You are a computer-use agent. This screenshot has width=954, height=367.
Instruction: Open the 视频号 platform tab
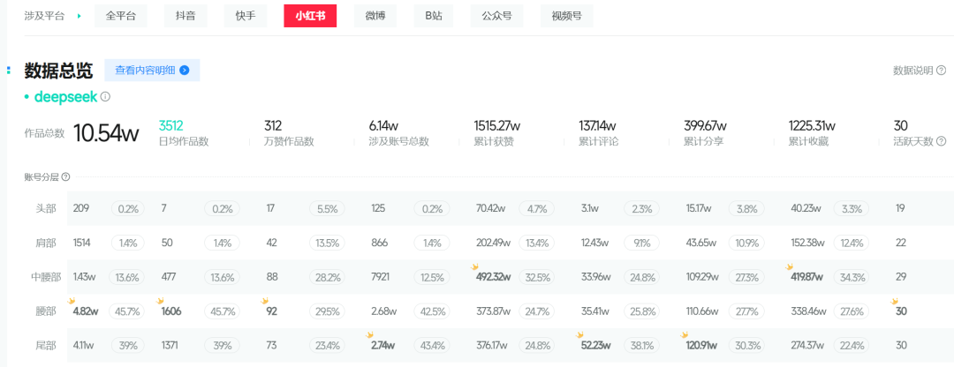point(566,17)
